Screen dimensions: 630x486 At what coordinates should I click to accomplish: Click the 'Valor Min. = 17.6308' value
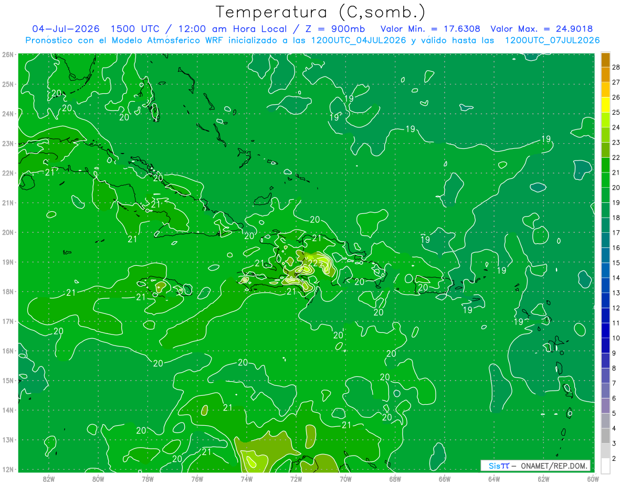pos(430,28)
